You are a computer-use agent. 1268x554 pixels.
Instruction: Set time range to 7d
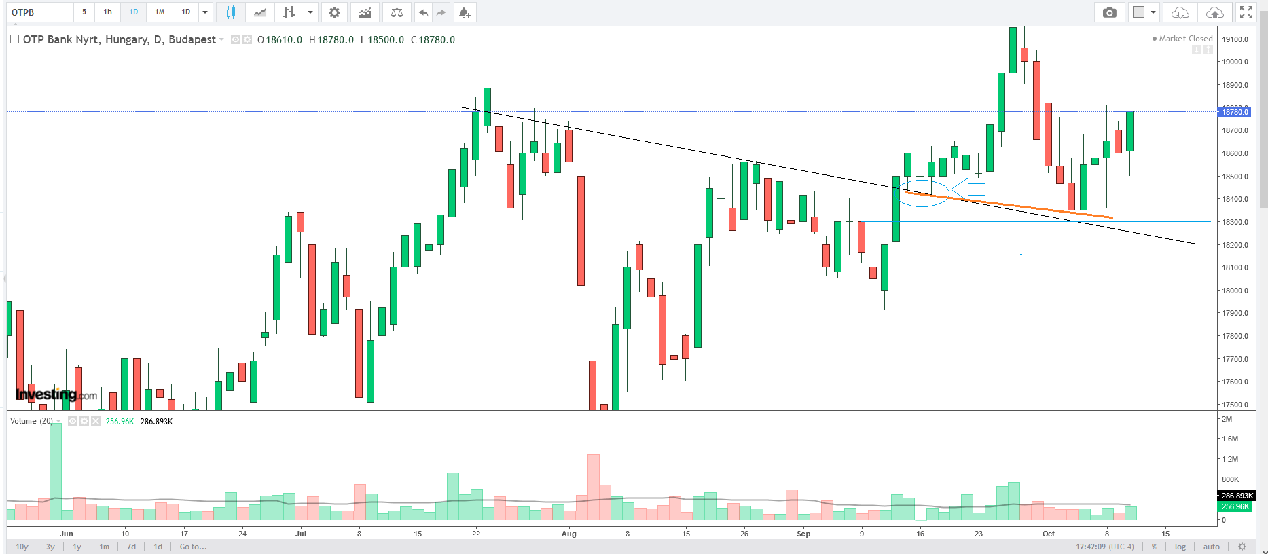131,547
